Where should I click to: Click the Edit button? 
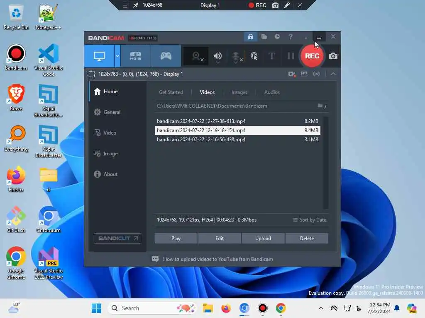pyautogui.click(x=220, y=238)
